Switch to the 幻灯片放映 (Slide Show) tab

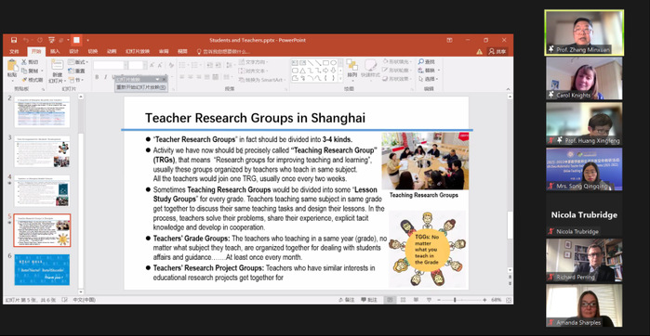point(138,52)
